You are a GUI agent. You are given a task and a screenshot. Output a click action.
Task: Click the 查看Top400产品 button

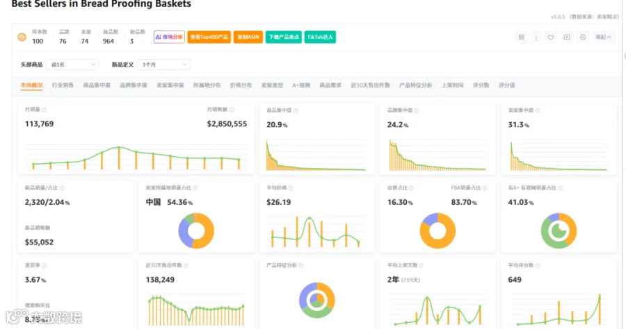coord(209,37)
